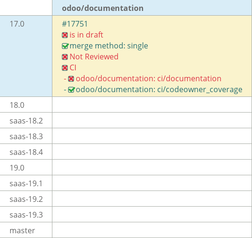The width and height of the screenshot is (252, 238).
Task: Open 'odoo/documentation: ci/codeowner_coverage' passed status
Action: 159,90
